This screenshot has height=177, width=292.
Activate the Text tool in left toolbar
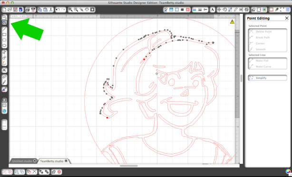coord(4,70)
